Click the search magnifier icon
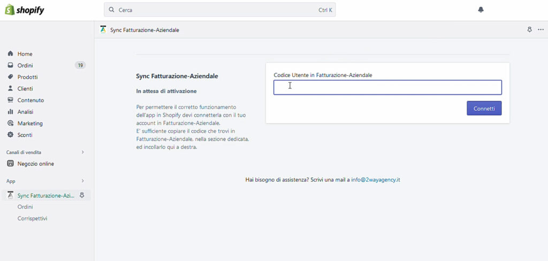 (111, 10)
